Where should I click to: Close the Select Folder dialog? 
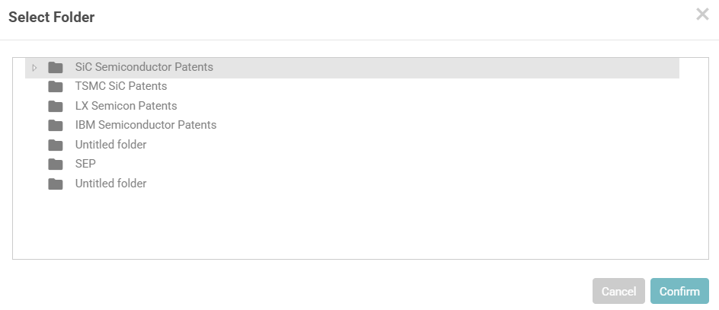point(702,14)
